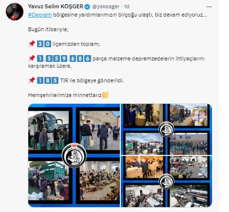Image resolution: width=229 pixels, height=212 pixels.
Task: Open the top-right collage image
Action: point(166,129)
